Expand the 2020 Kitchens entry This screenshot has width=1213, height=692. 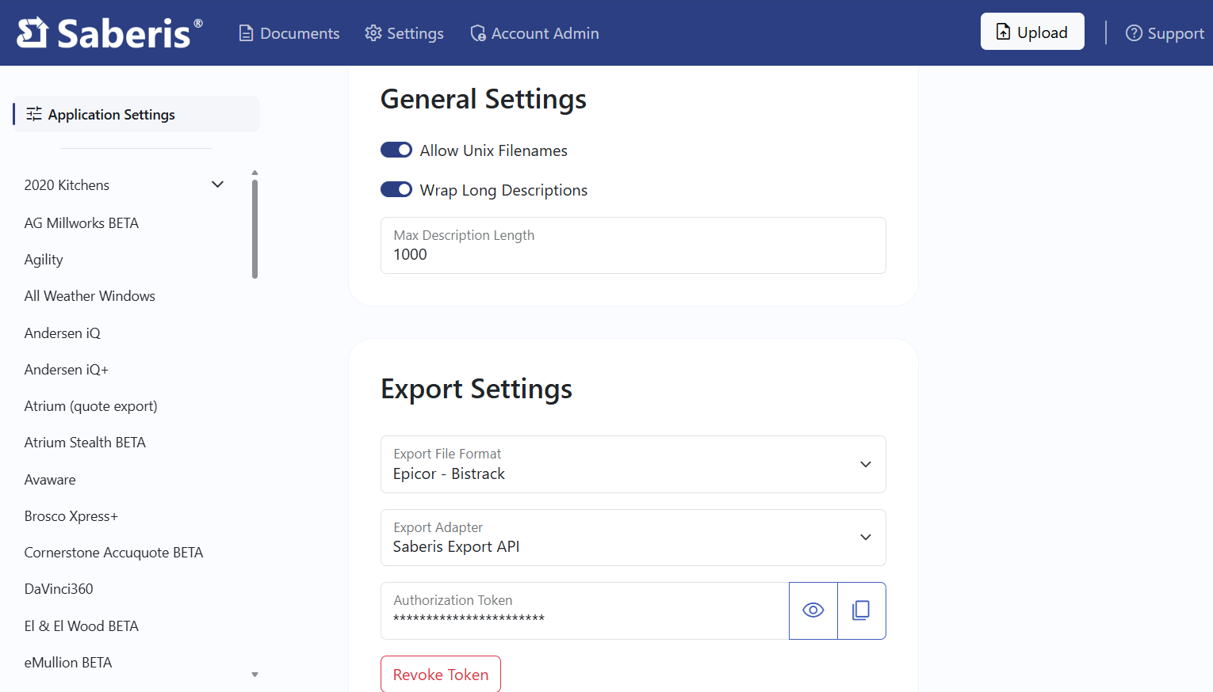point(217,184)
